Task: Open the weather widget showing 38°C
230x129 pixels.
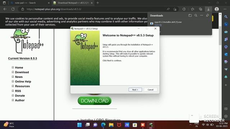Action: [x=9, y=125]
